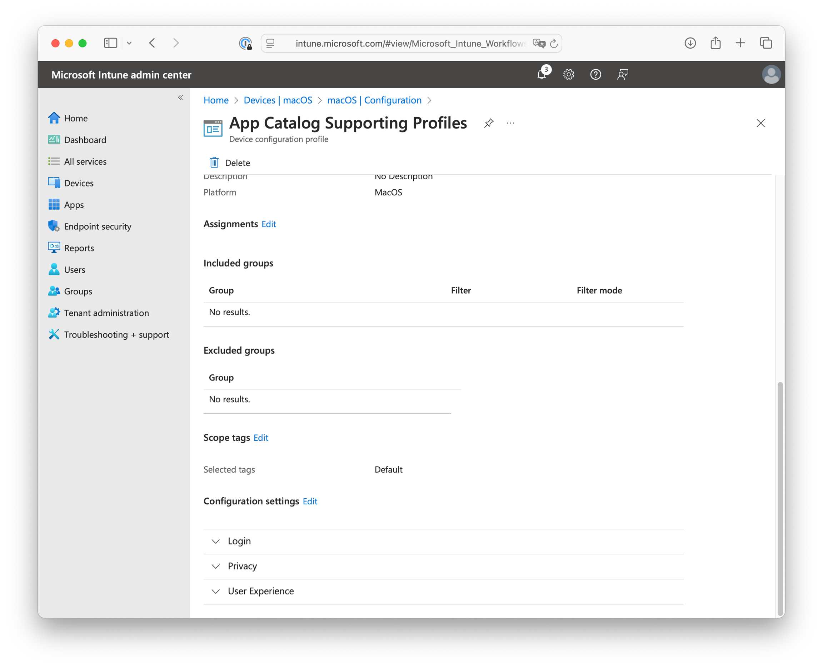
Task: Open the privacy report shield
Action: pos(245,43)
